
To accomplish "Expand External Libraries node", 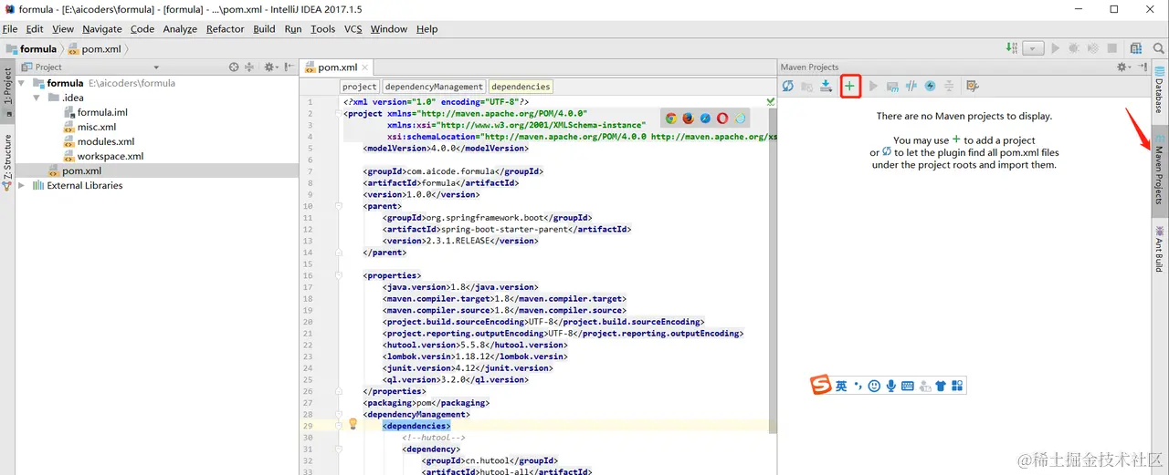I will [x=21, y=185].
